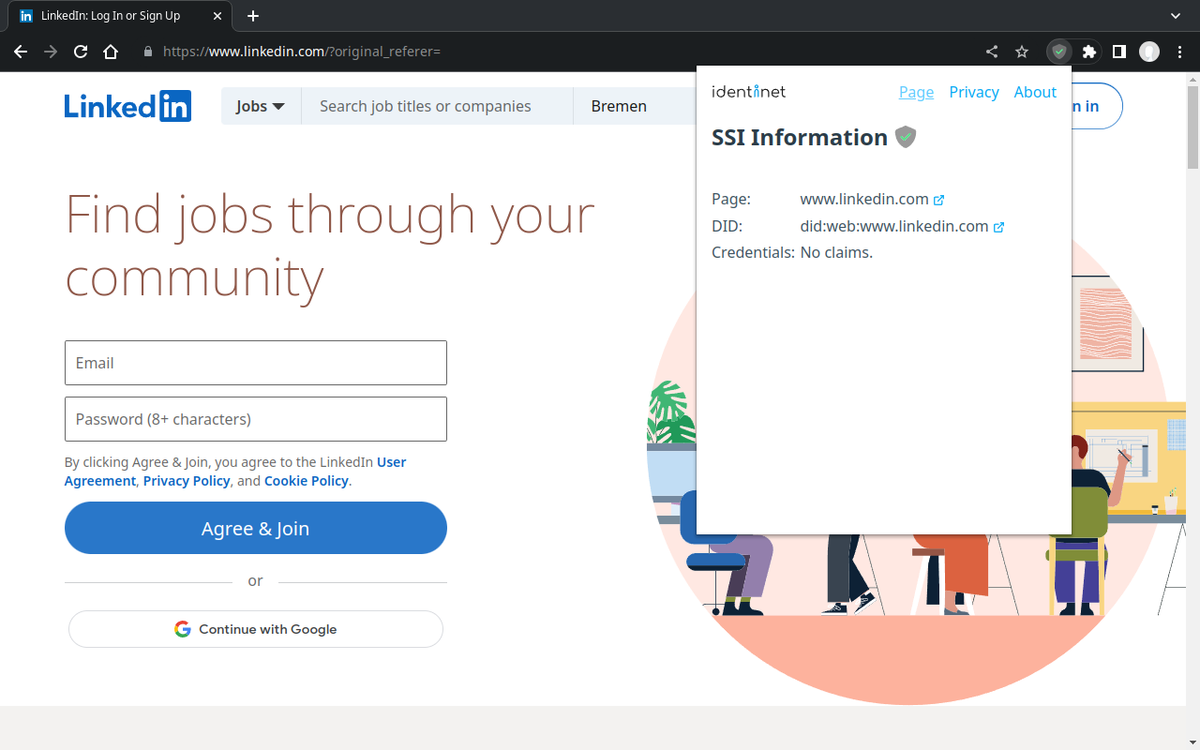Viewport: 1200px width, 750px height.
Task: Click the browser forward arrow
Action: (51, 52)
